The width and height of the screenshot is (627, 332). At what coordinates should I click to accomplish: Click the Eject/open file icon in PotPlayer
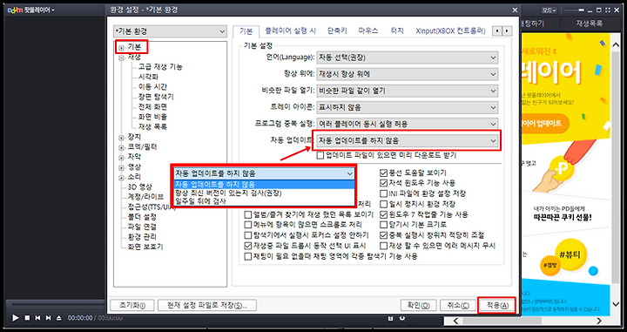59,318
